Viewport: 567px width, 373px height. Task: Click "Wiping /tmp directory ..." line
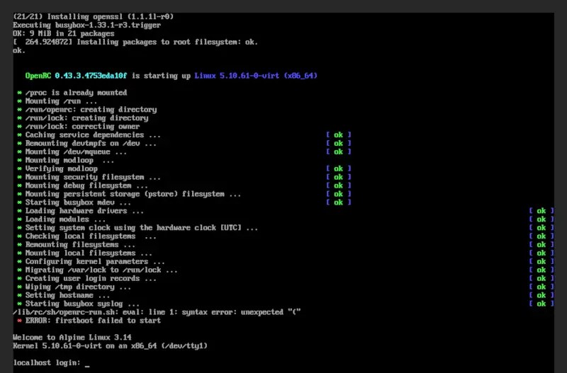pyautogui.click(x=78, y=287)
